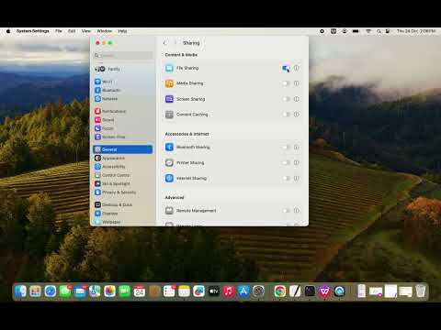This screenshot has width=441, height=330.
Task: Click the File Sharing folder icon
Action: 169,68
